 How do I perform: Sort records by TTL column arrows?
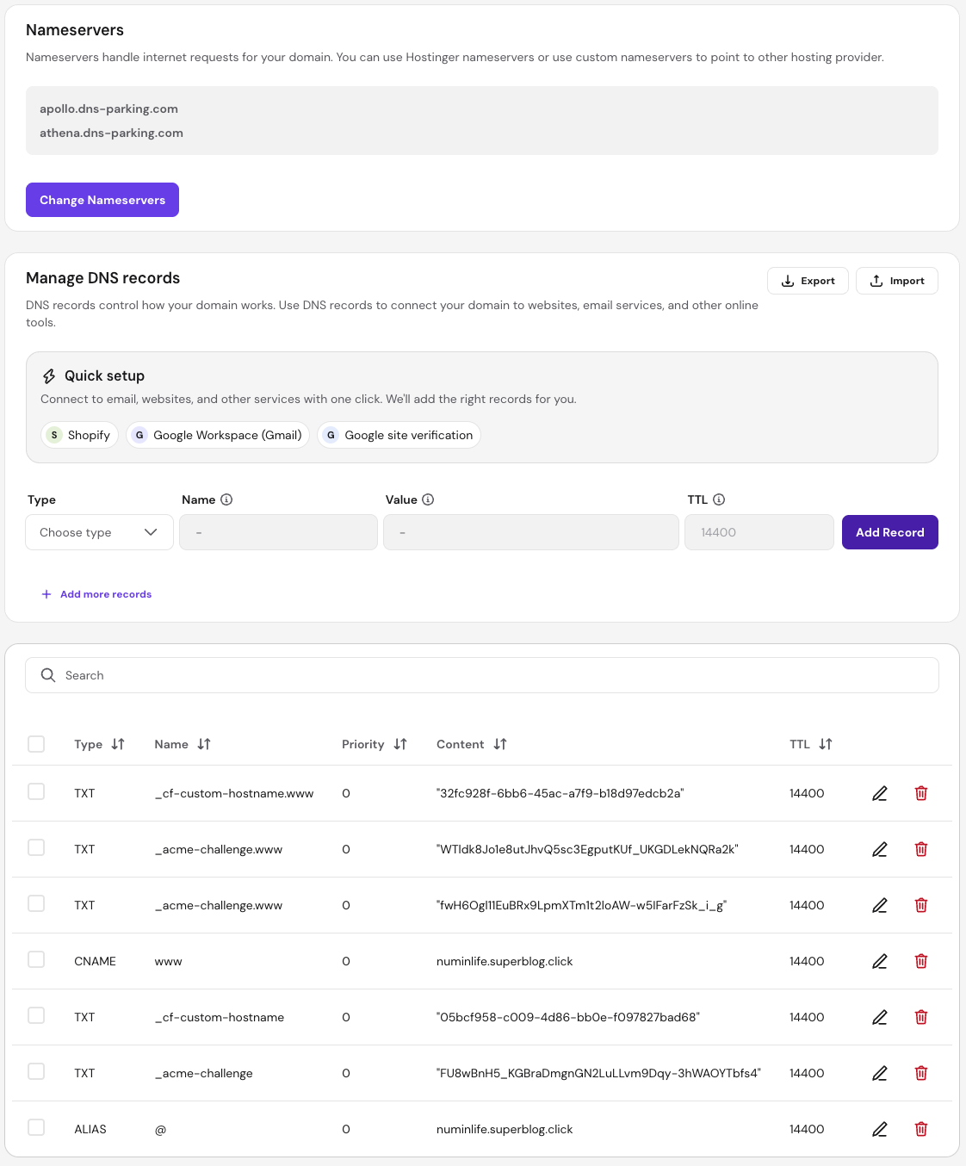coord(826,744)
